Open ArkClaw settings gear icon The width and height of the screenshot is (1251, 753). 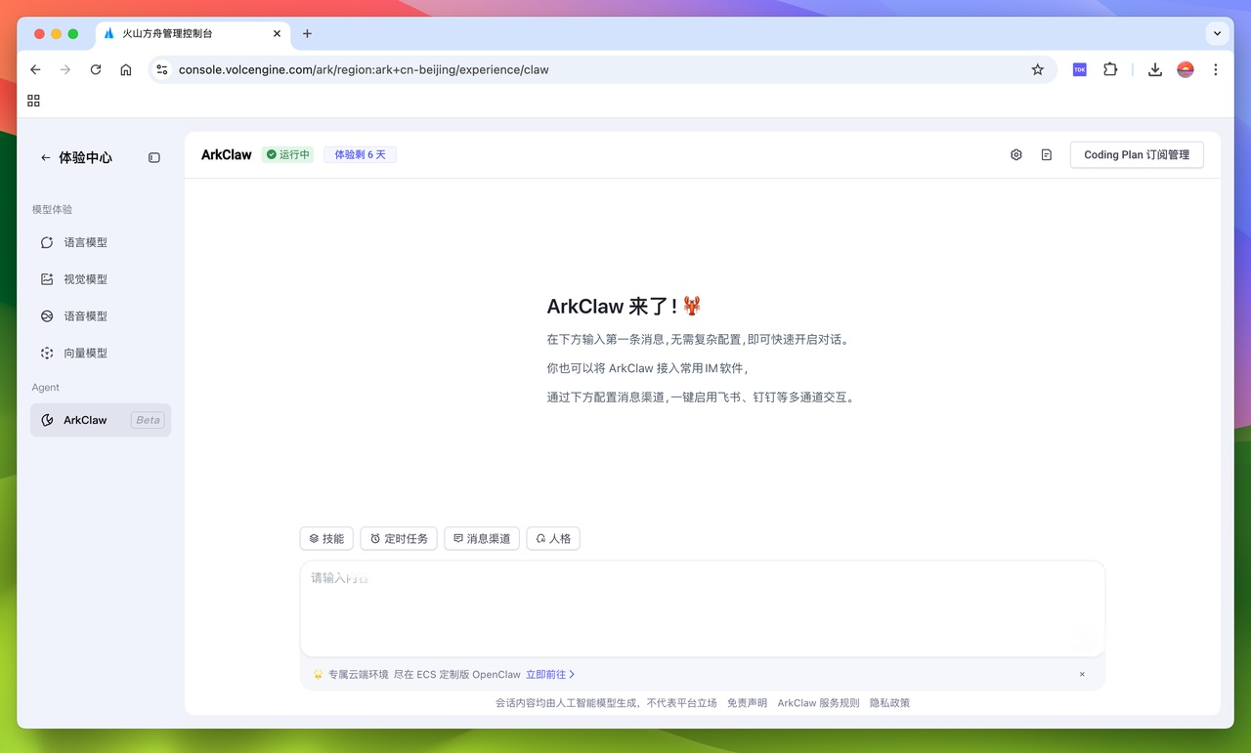(1015, 154)
